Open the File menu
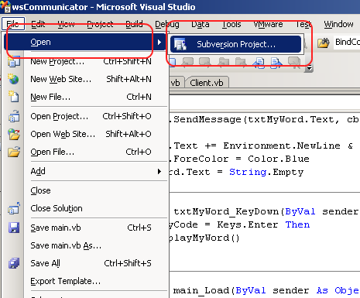 point(13,24)
